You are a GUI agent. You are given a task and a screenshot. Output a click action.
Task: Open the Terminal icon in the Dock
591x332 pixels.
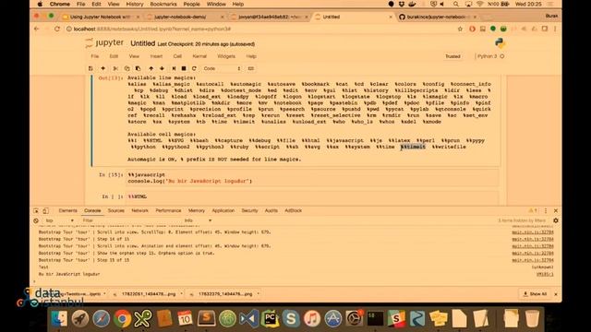point(376,319)
